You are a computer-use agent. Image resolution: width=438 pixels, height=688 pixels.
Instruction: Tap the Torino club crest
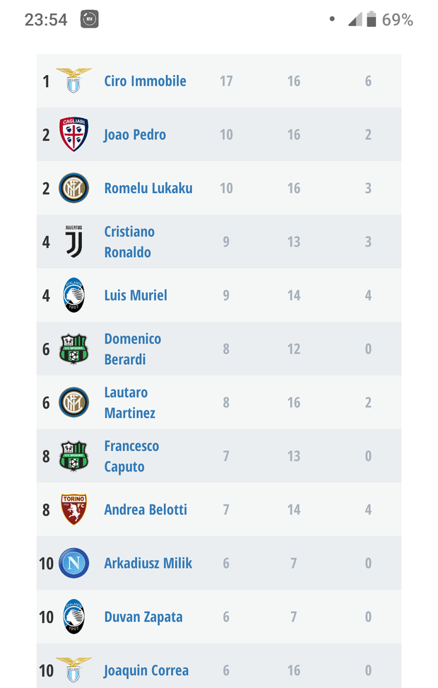coord(73,510)
